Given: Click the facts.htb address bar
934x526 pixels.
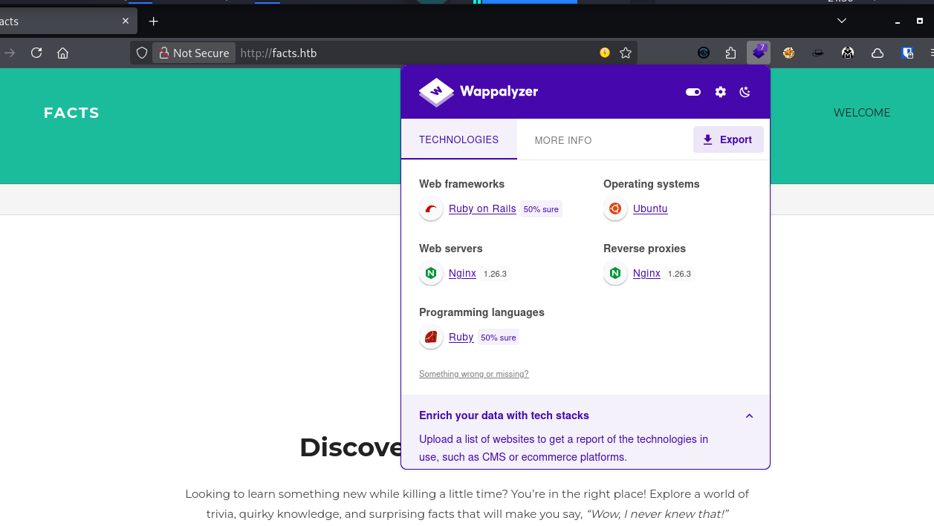Looking at the screenshot, I should 416,53.
